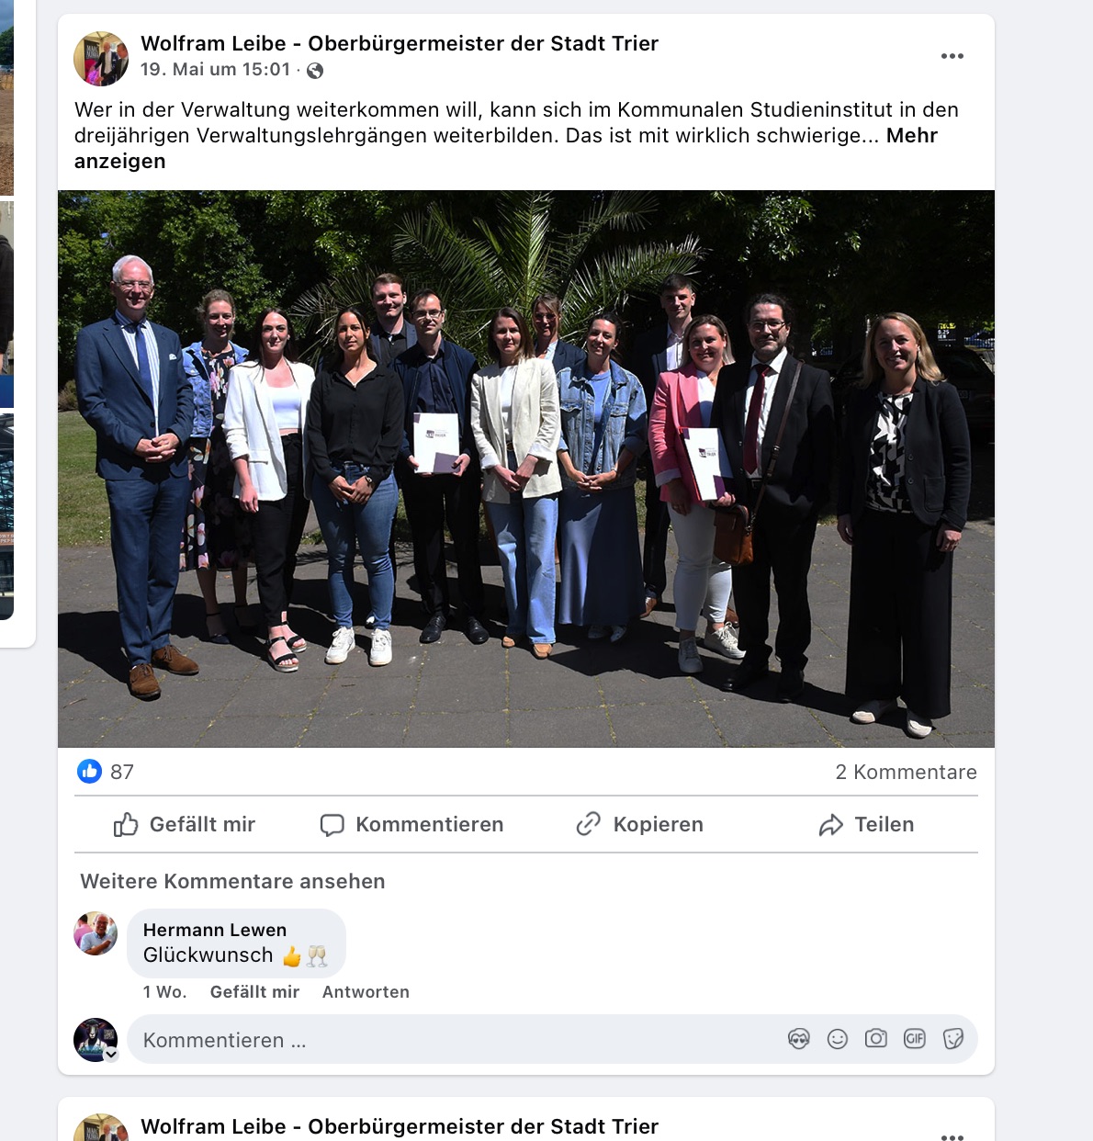Insert an avatar sticker in comment
This screenshot has width=1093, height=1141.
[x=799, y=1039]
